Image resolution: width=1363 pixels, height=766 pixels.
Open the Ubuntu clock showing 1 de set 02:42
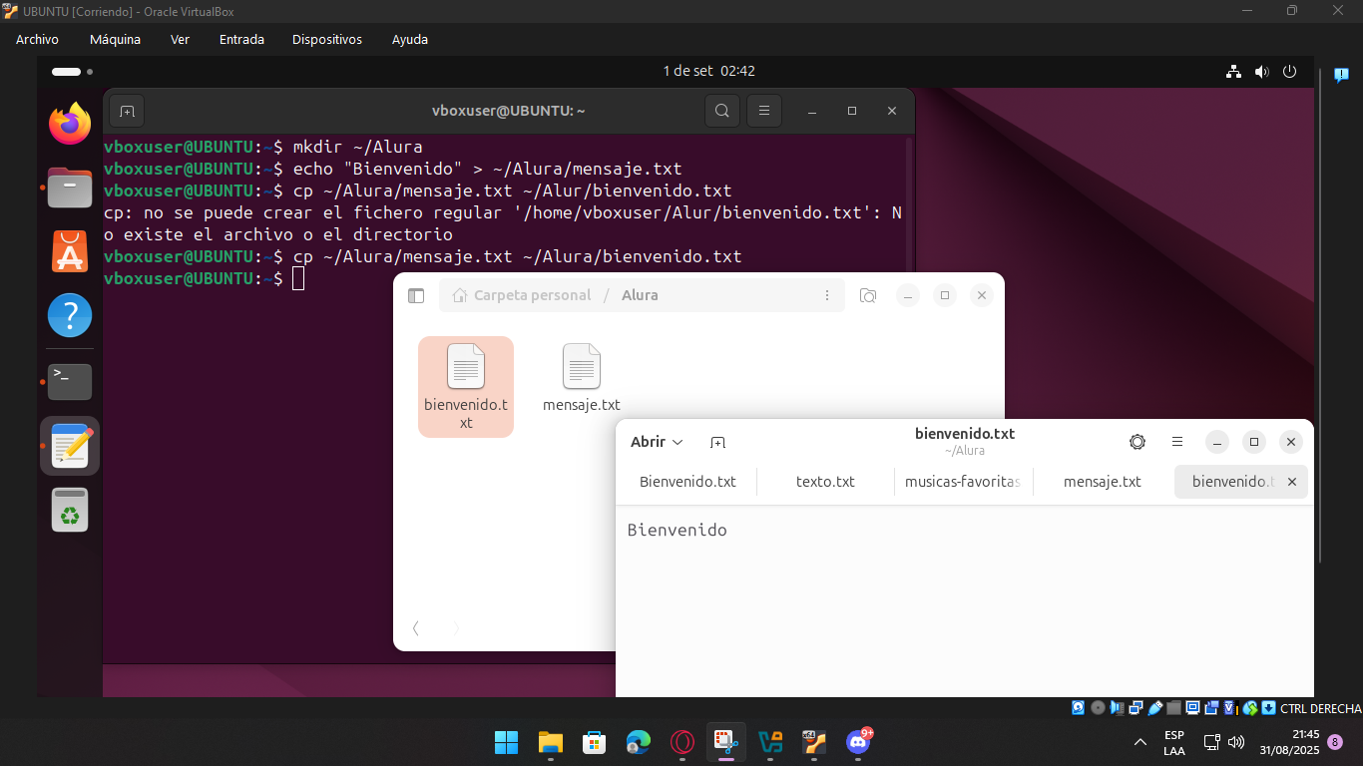(708, 72)
